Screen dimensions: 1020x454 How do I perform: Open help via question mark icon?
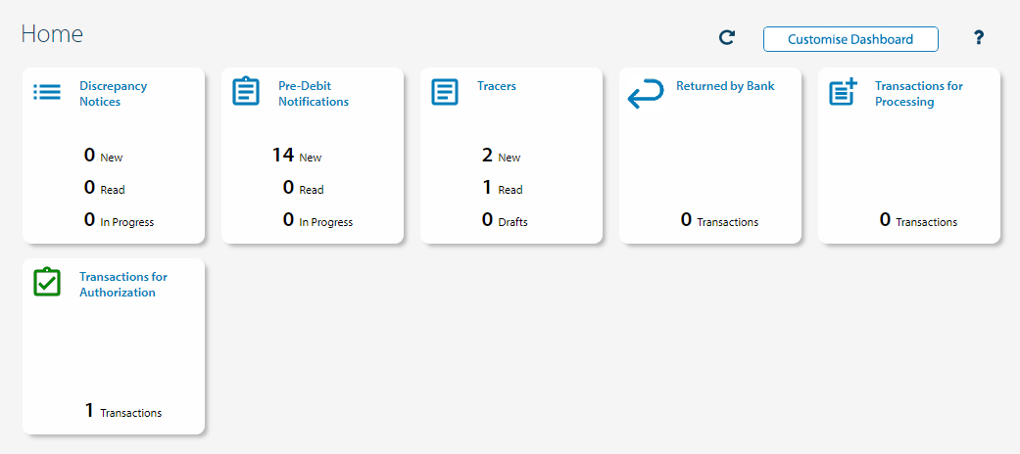(x=979, y=38)
